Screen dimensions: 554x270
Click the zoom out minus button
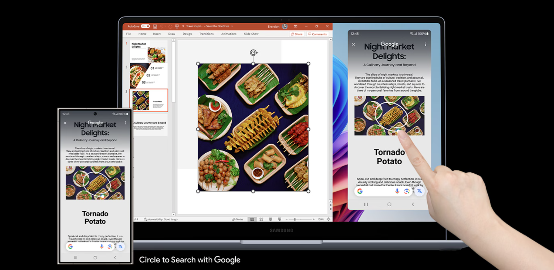coord(286,219)
